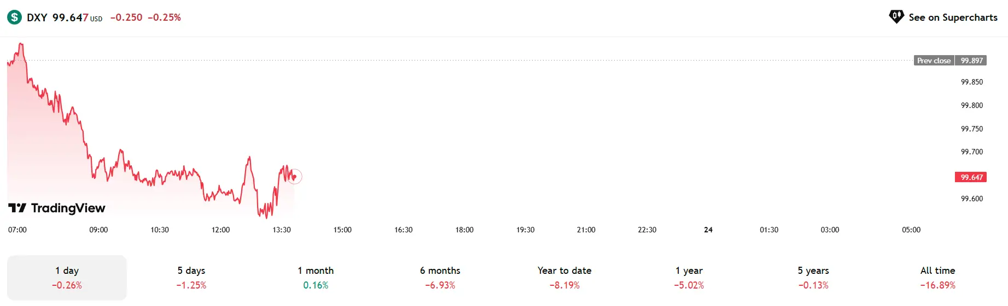The image size is (1008, 306).
Task: Show the All time range
Action: coord(937,278)
